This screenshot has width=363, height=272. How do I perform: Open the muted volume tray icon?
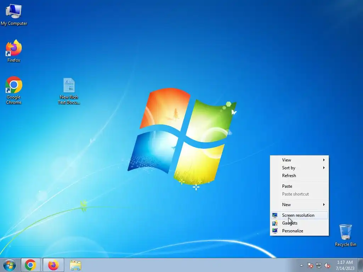[327, 265]
